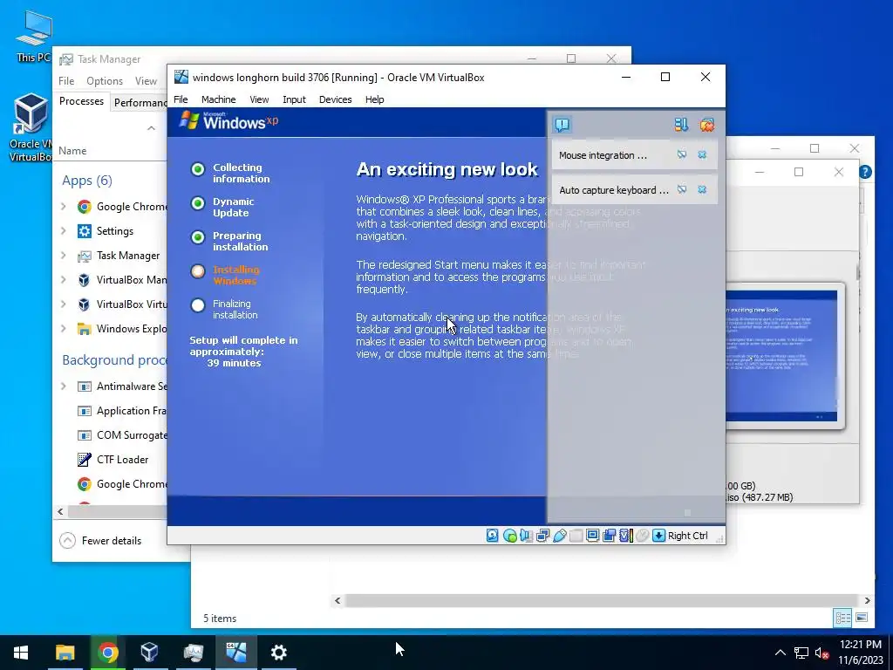Image resolution: width=893 pixels, height=670 pixels.
Task: Click the notification ordering icon in VM panel
Action: [681, 125]
